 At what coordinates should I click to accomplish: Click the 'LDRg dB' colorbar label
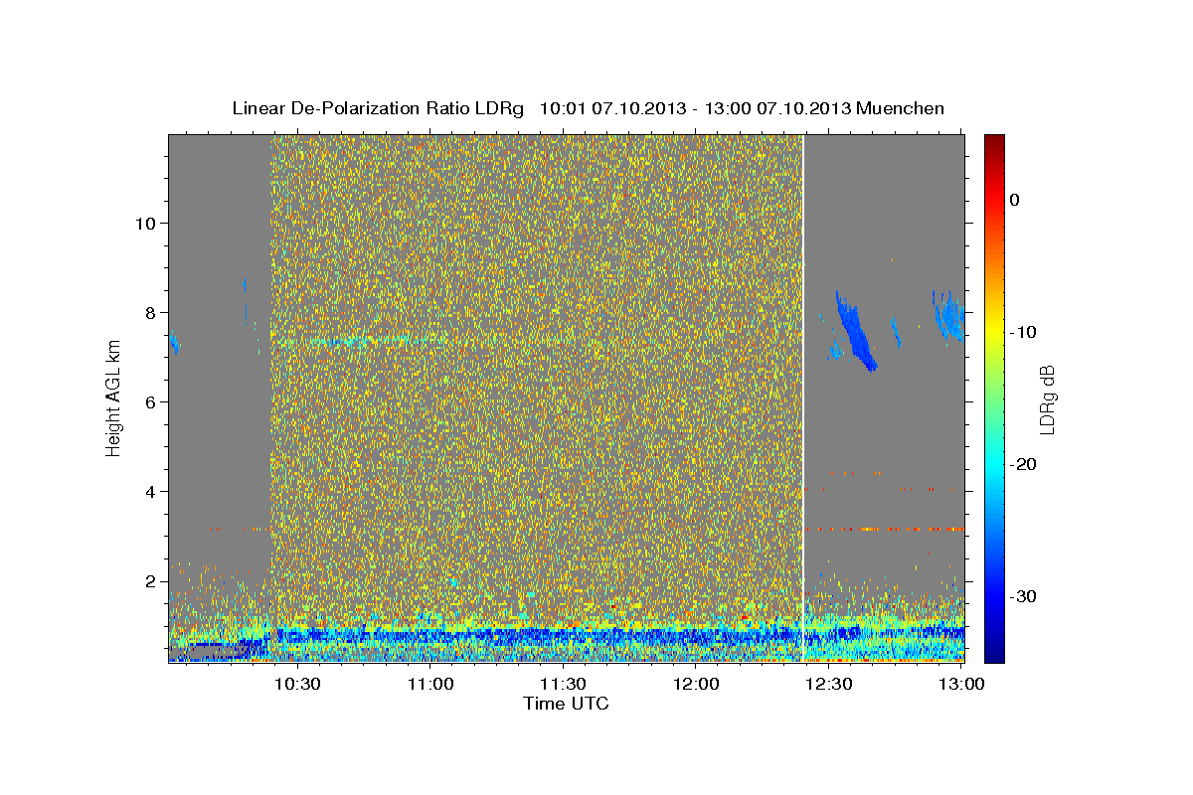click(x=1047, y=398)
